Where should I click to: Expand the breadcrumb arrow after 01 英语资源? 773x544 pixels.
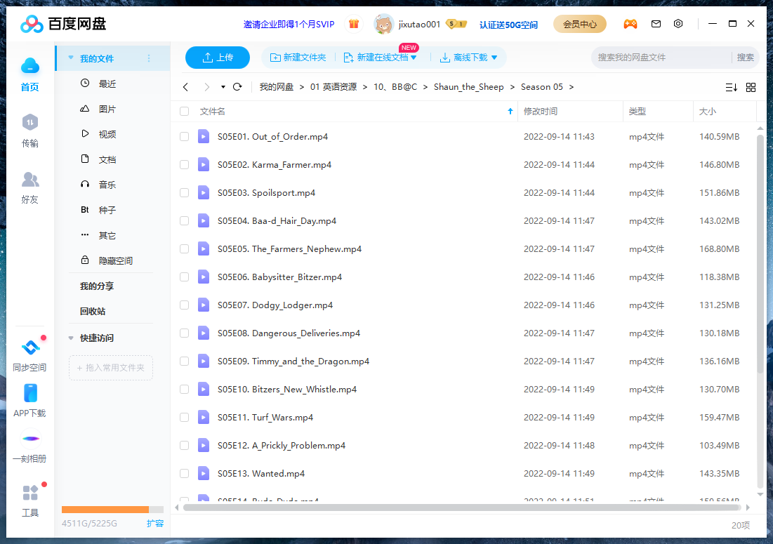pos(365,87)
